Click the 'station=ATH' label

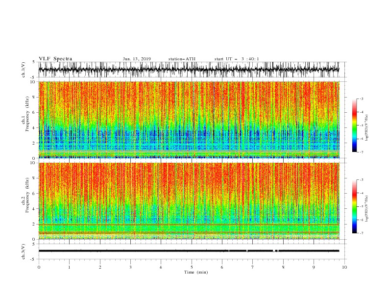182,59
